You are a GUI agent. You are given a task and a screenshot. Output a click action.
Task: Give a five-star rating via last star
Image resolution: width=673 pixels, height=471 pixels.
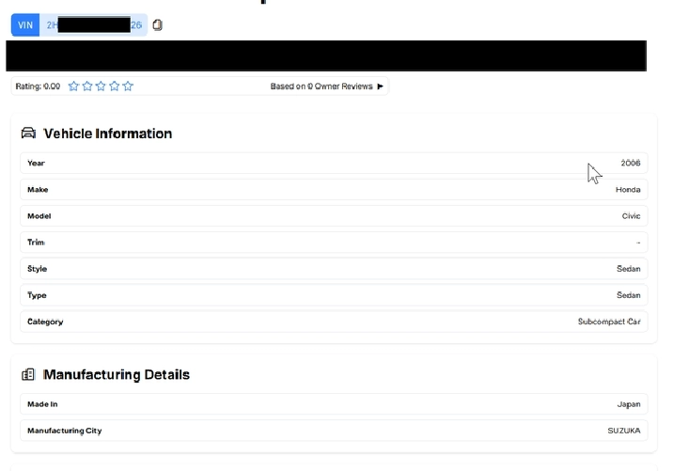point(128,86)
